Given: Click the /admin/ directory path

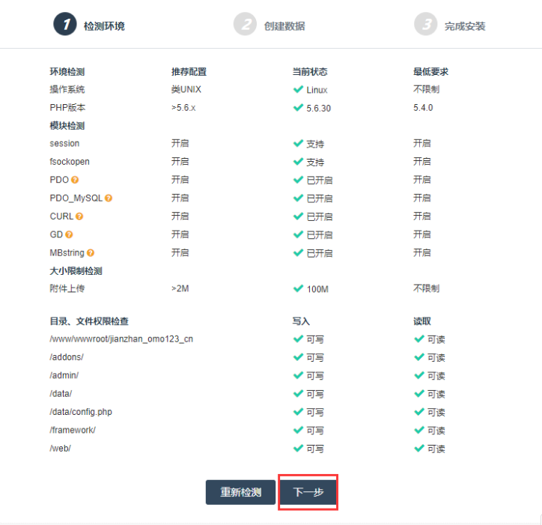Looking at the screenshot, I should 64,375.
